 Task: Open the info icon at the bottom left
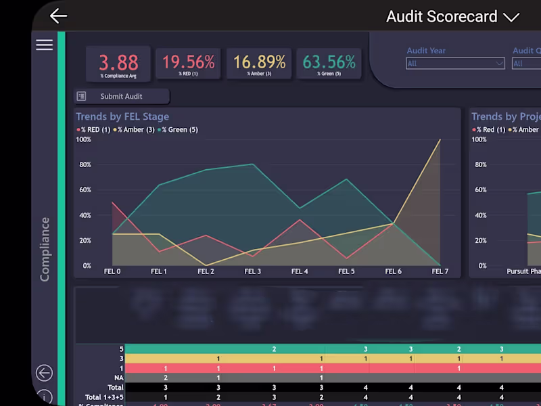(x=44, y=397)
